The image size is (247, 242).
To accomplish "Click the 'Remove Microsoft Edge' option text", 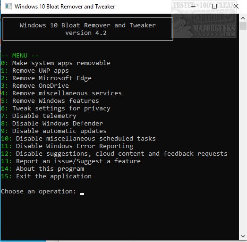I will click(x=52, y=78).
